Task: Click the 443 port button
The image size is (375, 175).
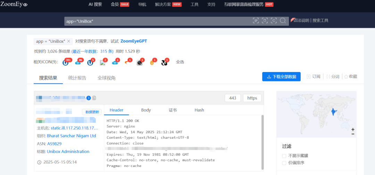Action: point(233,98)
